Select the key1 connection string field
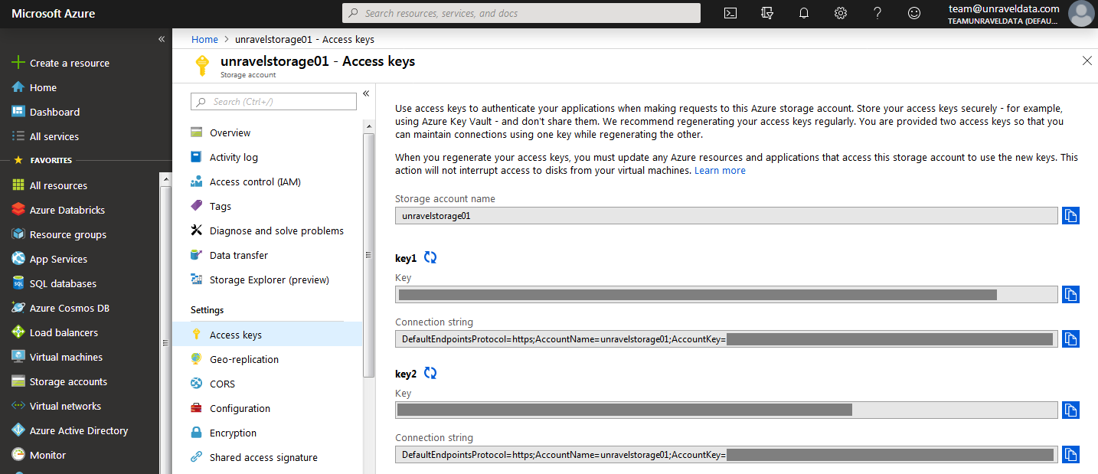This screenshot has width=1098, height=474. 727,338
